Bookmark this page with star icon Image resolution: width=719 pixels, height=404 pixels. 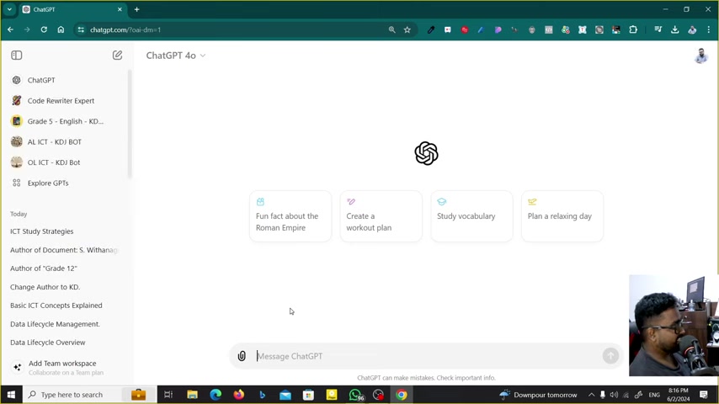pyautogui.click(x=407, y=29)
